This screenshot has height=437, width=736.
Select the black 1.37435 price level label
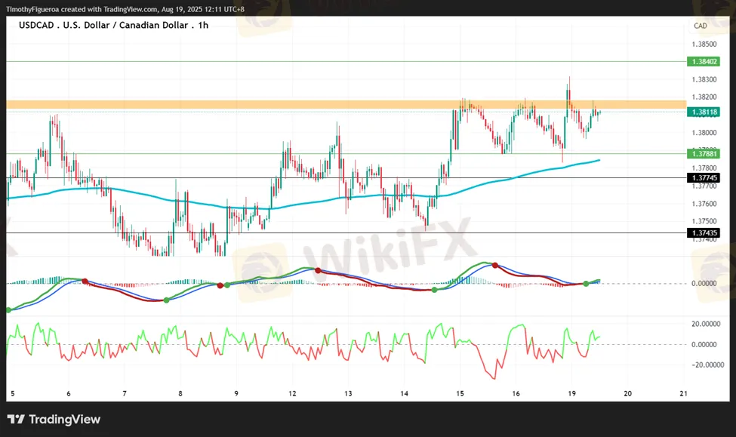(x=703, y=233)
